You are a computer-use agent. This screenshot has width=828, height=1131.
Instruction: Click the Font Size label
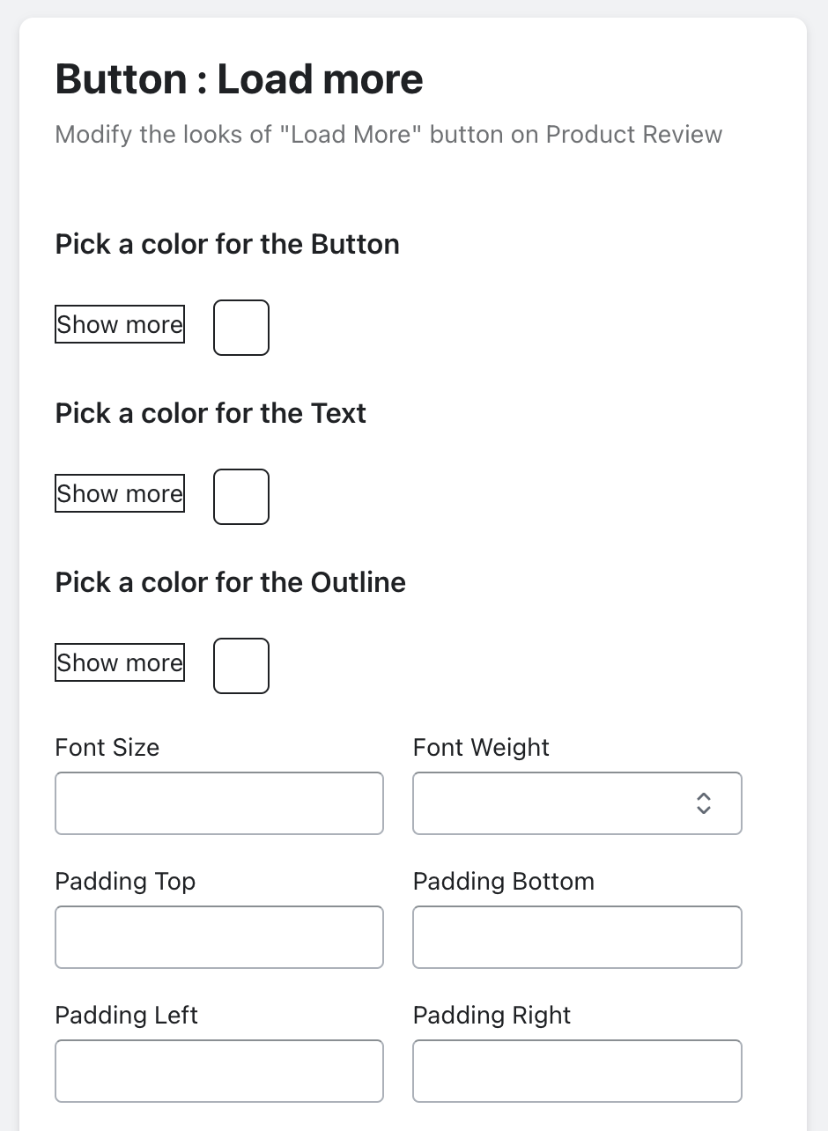107,748
